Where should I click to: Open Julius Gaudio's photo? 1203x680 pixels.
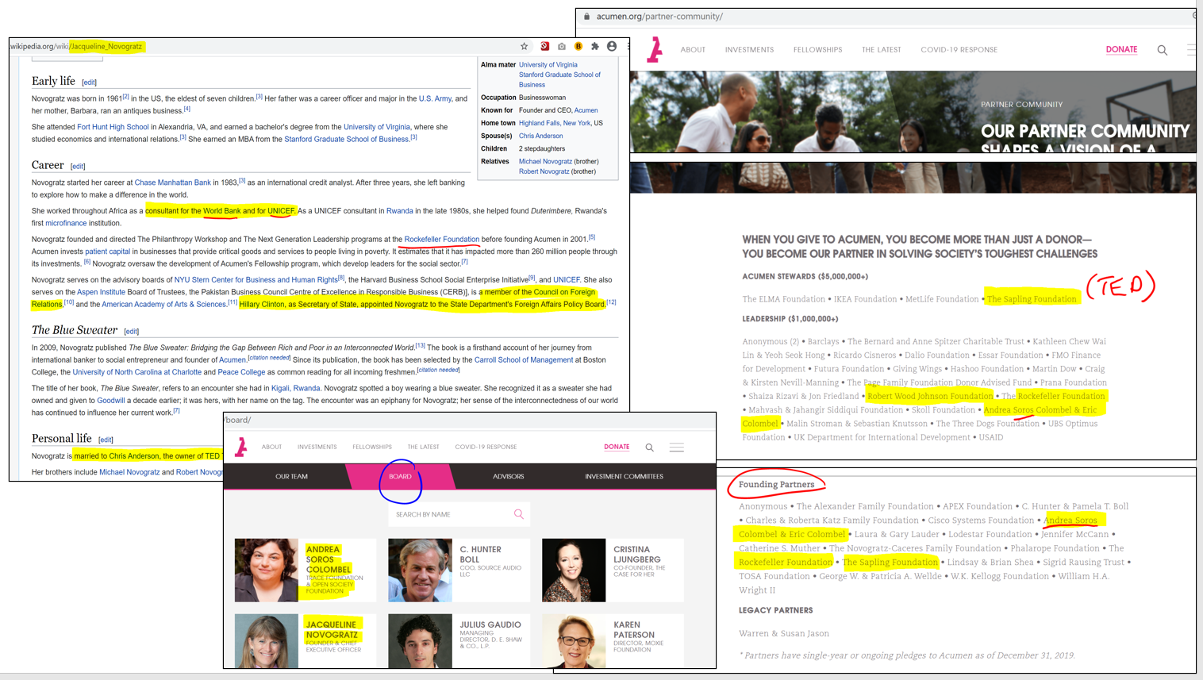[x=420, y=640]
